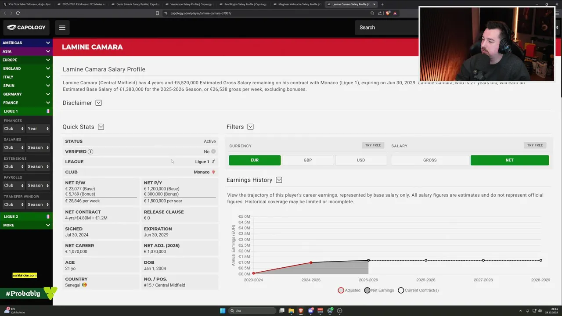
Task: Open LIGUE 2 in the sidebar
Action: 26,217
